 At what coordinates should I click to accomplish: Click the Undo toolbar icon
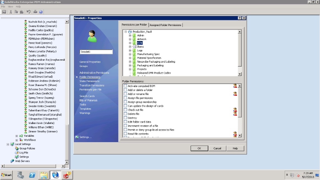28,12
